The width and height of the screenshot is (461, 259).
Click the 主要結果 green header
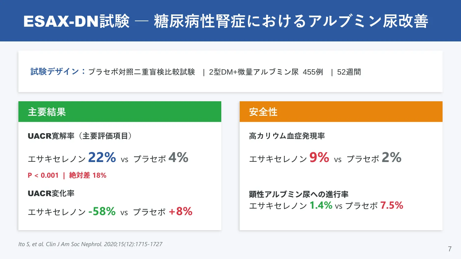pos(120,112)
